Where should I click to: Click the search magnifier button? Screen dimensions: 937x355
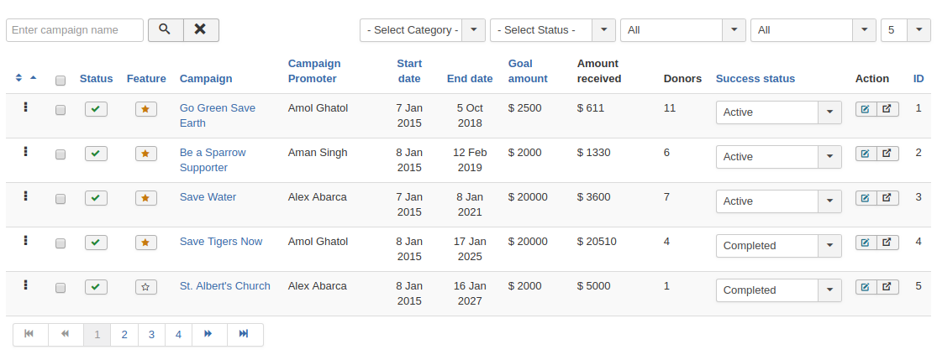coord(166,30)
